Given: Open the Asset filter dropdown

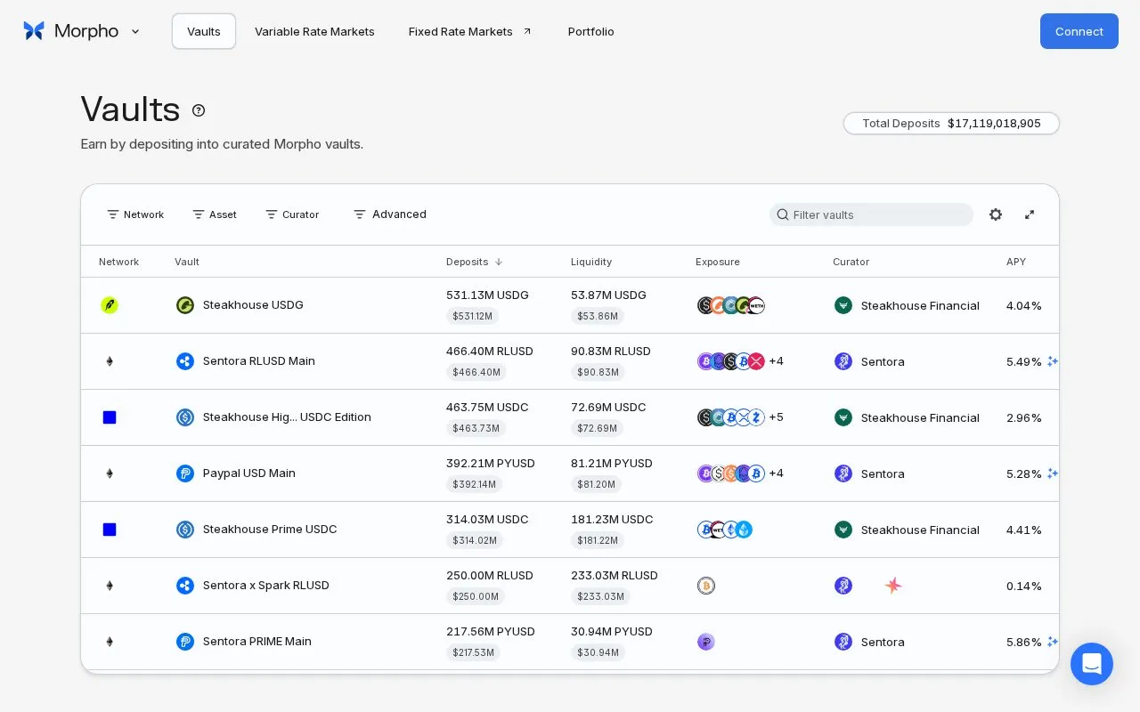Looking at the screenshot, I should (215, 214).
